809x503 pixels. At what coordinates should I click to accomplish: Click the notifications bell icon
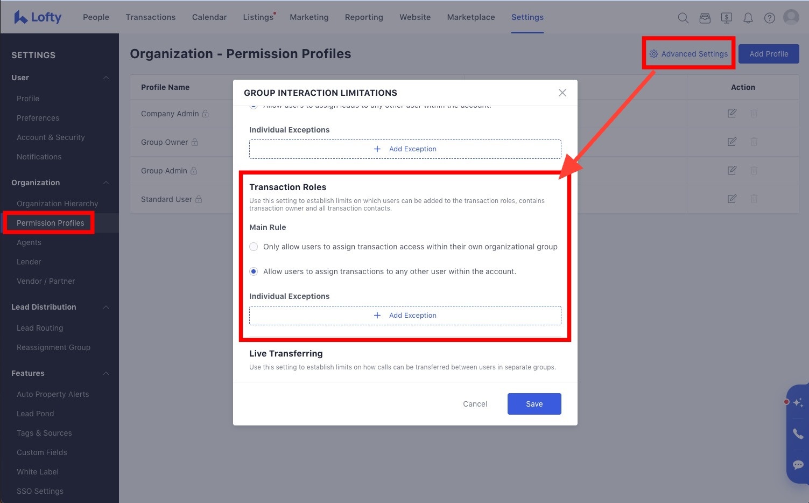(x=748, y=18)
